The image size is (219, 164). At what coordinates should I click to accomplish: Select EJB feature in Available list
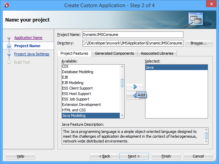pos(91,77)
